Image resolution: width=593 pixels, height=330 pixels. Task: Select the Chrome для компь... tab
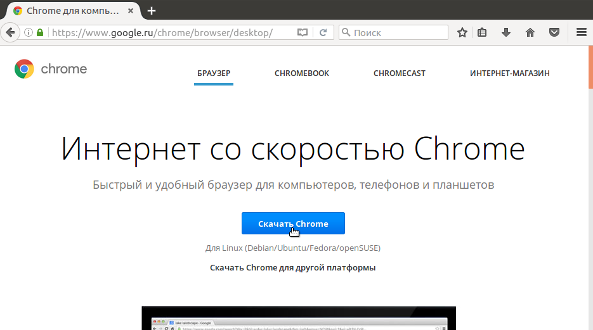[72, 11]
